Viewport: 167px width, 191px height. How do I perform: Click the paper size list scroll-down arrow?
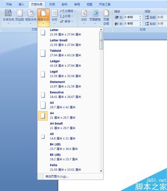pos(101,171)
